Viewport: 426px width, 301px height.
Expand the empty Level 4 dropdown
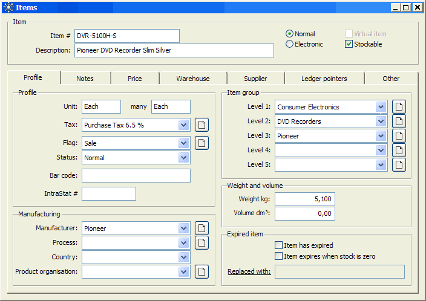click(381, 150)
